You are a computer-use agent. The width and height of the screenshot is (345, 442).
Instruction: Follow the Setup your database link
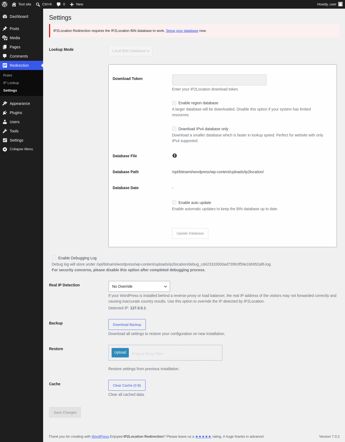pos(182,31)
